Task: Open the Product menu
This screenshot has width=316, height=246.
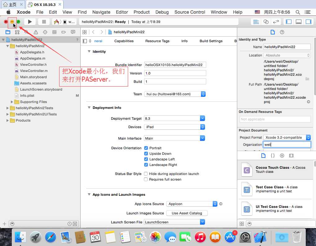Action: 142,12
